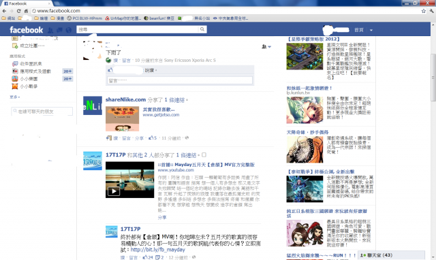Click the shareNlike.com profile picture
The width and height of the screenshot is (436, 260).
click(93, 105)
